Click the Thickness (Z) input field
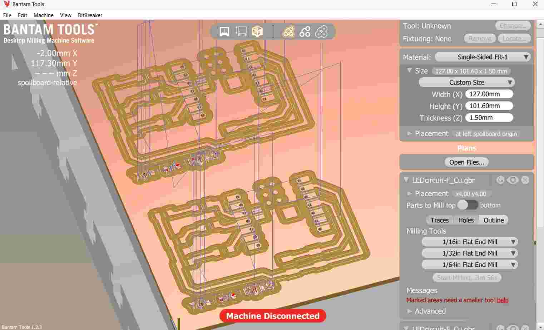Viewport: 544px width, 330px height. click(x=489, y=118)
